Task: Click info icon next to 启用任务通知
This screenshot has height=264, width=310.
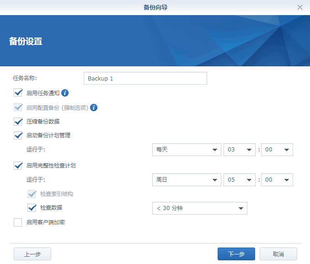Action: tap(65, 93)
